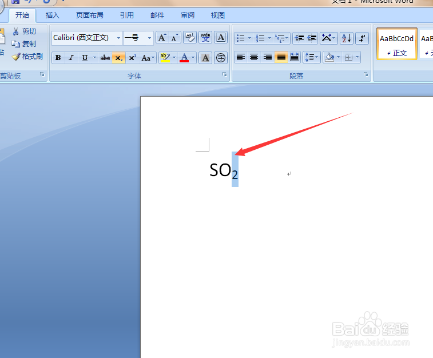Apply bulleted list
The height and width of the screenshot is (358, 433).
coord(241,38)
